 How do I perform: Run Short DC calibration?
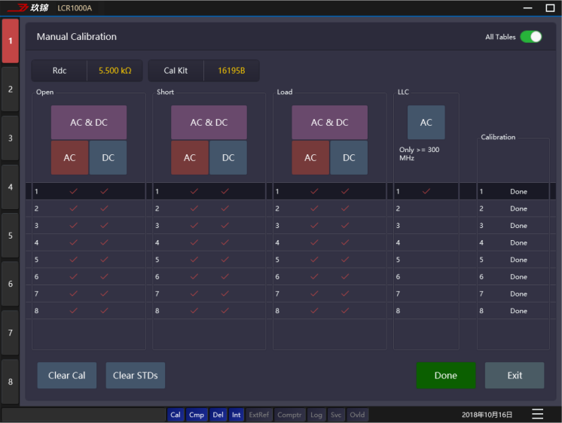tap(228, 157)
